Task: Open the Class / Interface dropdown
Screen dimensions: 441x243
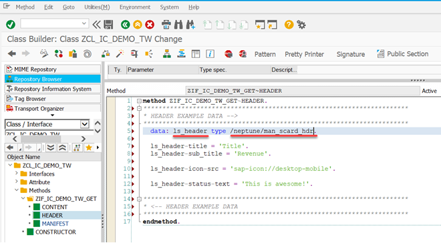Action: [84, 124]
